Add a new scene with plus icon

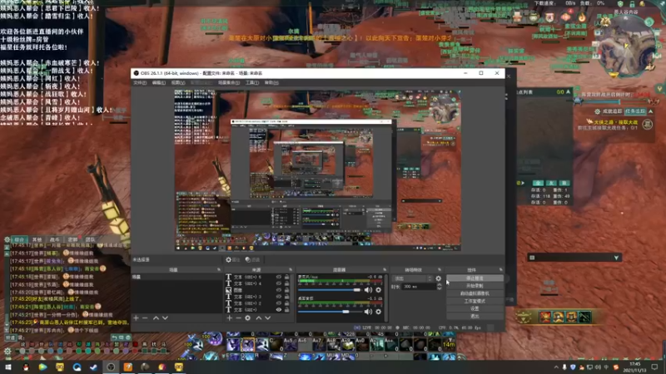(x=136, y=317)
